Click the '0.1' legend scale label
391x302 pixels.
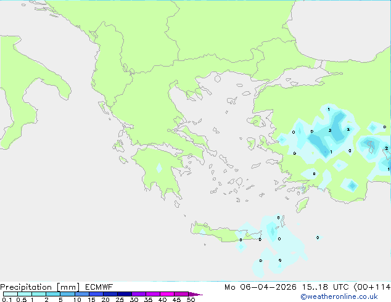pyautogui.click(x=7, y=300)
